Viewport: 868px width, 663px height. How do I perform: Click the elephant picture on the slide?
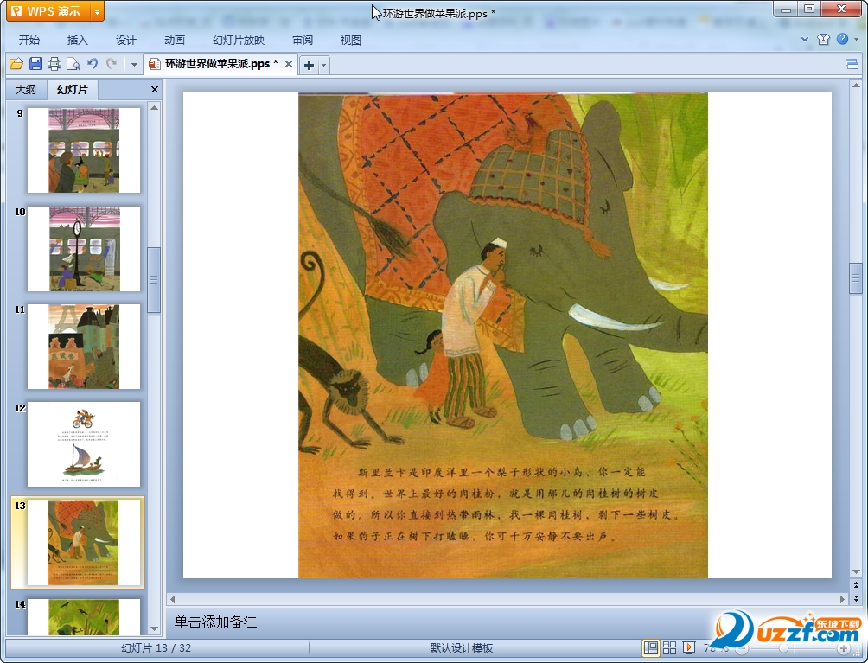tap(502, 335)
